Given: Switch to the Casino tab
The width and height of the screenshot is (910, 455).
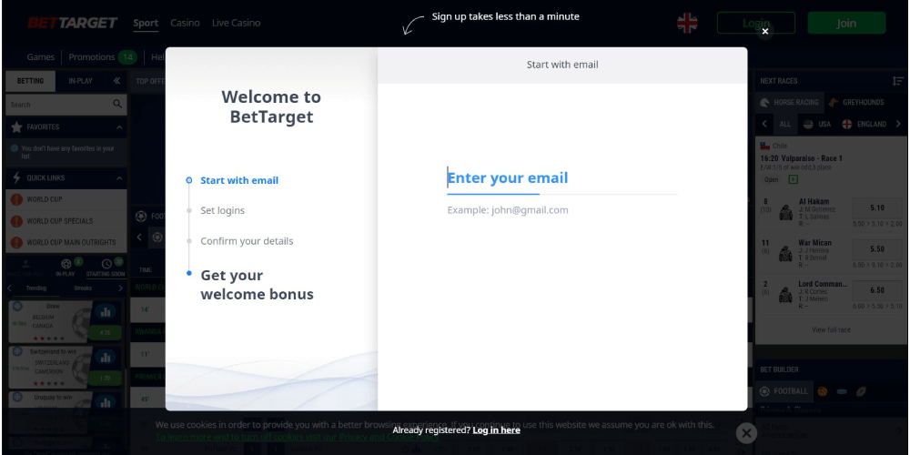Looking at the screenshot, I should 185,23.
